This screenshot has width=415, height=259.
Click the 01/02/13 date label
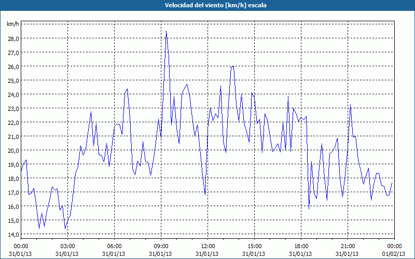point(394,254)
